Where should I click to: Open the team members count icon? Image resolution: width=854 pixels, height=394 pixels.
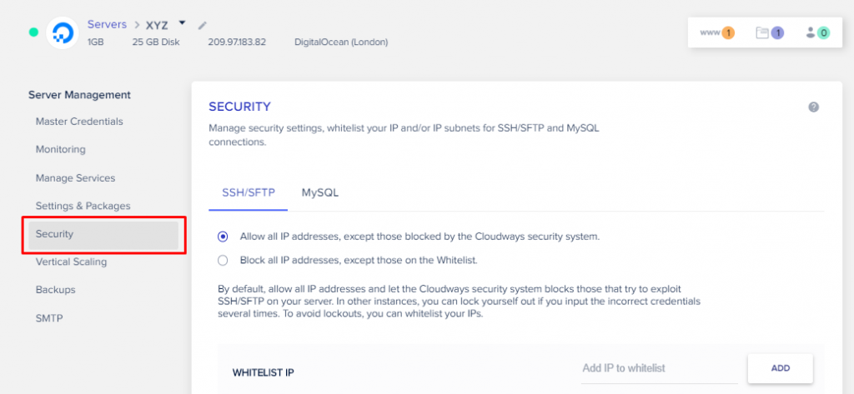pyautogui.click(x=816, y=33)
